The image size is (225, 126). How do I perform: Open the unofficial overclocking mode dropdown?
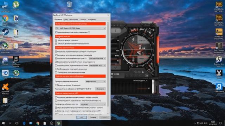click(x=93, y=104)
